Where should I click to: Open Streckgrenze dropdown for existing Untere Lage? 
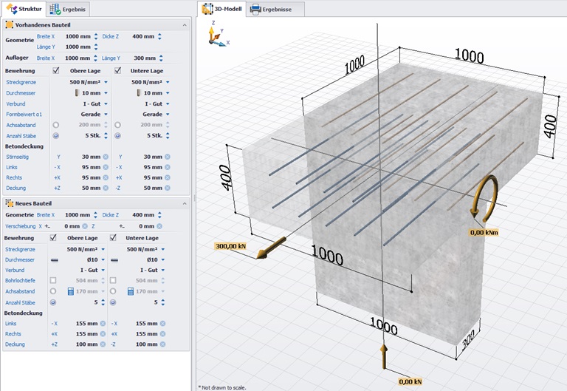pos(168,82)
